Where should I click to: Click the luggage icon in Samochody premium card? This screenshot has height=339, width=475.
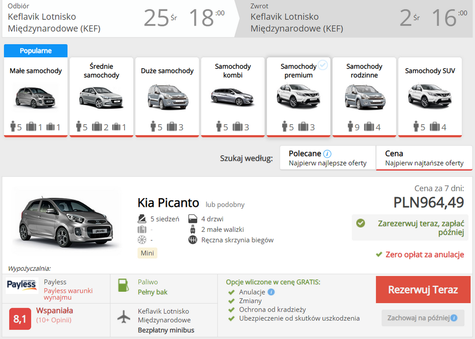303,127
